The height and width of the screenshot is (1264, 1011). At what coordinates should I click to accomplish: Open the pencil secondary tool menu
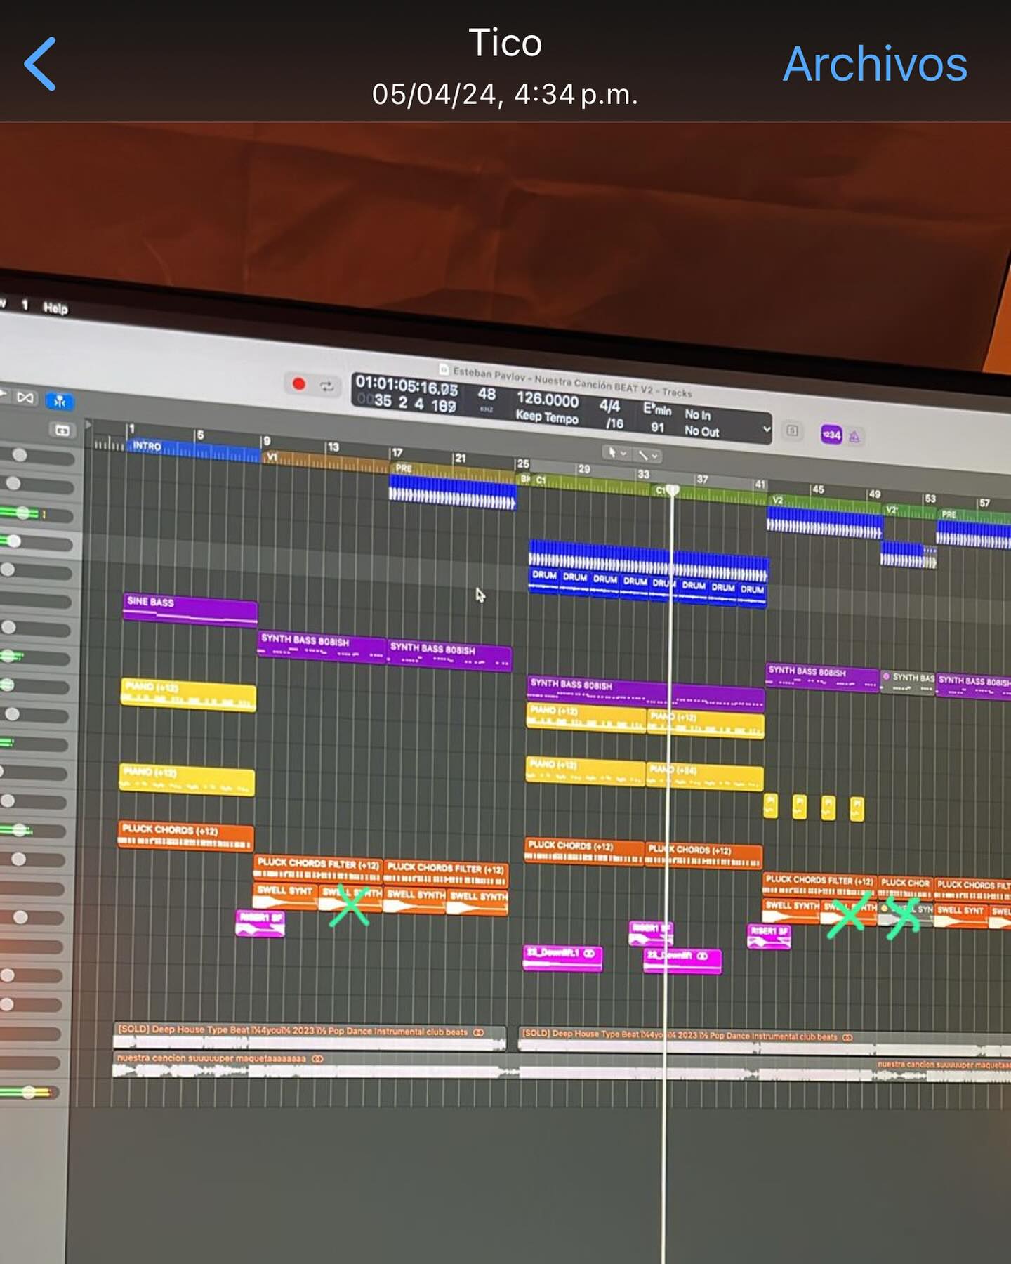click(x=647, y=456)
